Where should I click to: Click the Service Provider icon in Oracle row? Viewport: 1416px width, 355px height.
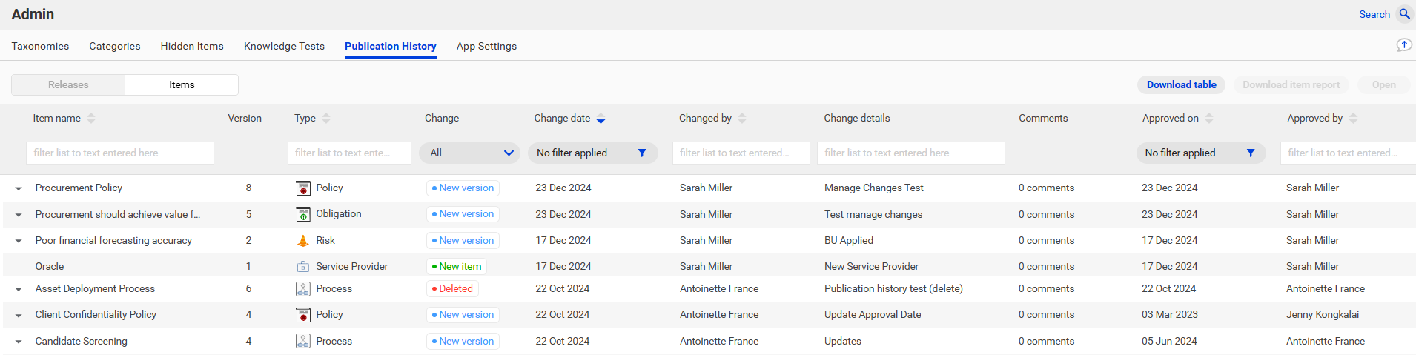click(x=303, y=266)
